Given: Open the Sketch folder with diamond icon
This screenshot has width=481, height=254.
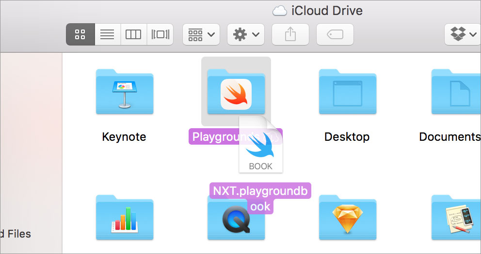Looking at the screenshot, I should pyautogui.click(x=347, y=219).
